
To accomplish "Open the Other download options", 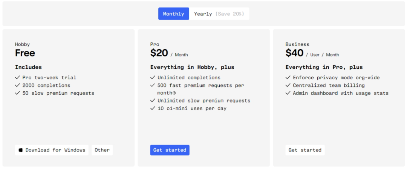I will [102, 150].
